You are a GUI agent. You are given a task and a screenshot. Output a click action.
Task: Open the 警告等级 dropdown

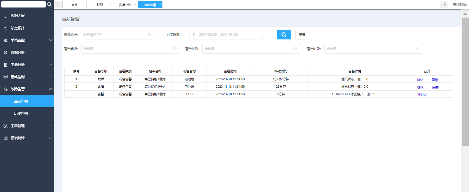pos(130,49)
